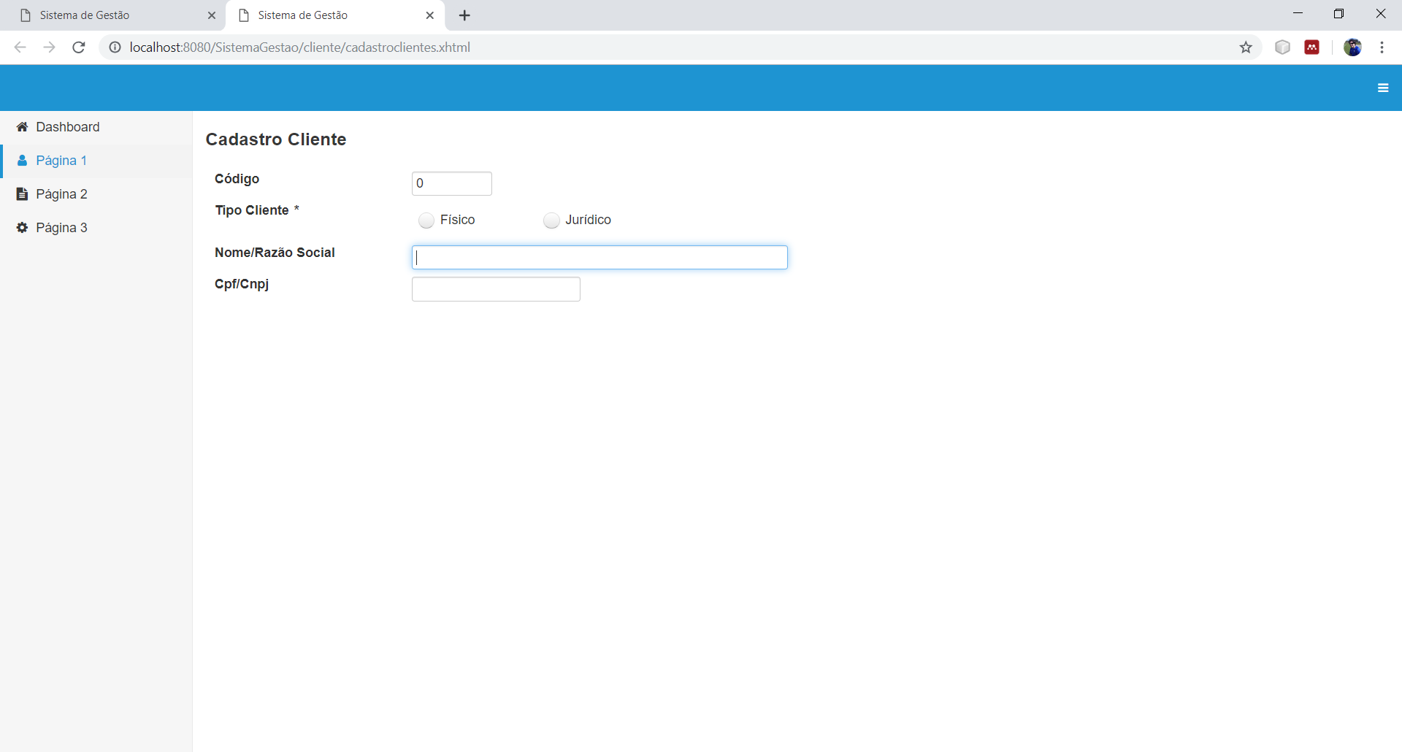Open Chrome three-dot options menu
The image size is (1402, 752).
[1382, 47]
